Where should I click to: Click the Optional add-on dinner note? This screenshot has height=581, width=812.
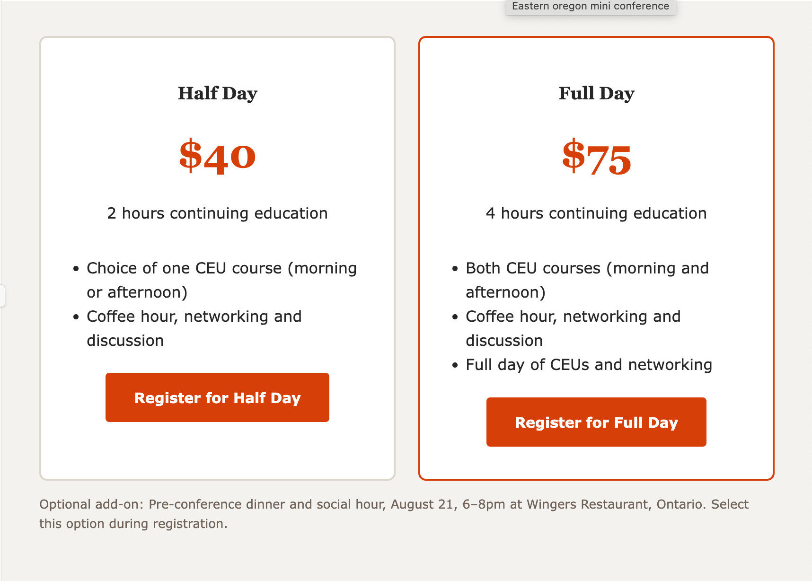coord(394,514)
